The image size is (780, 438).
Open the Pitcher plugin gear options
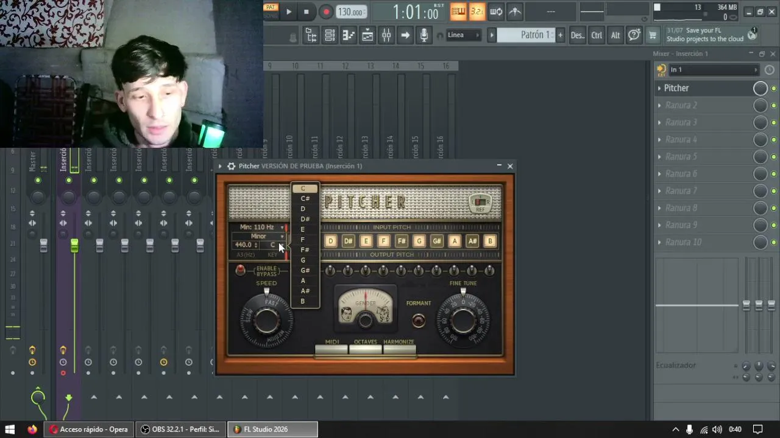coord(231,166)
